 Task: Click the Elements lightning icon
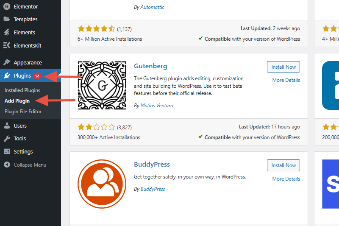7,32
